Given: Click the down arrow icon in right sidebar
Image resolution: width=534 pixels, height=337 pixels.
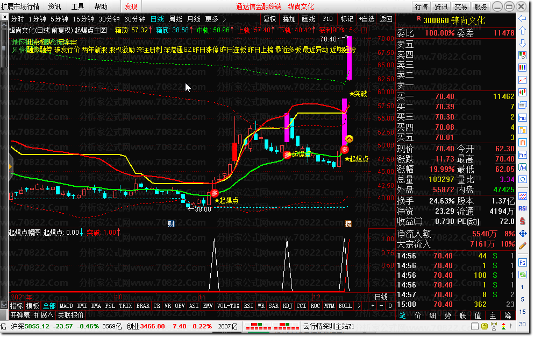Looking at the screenshot, I should [x=522, y=43].
